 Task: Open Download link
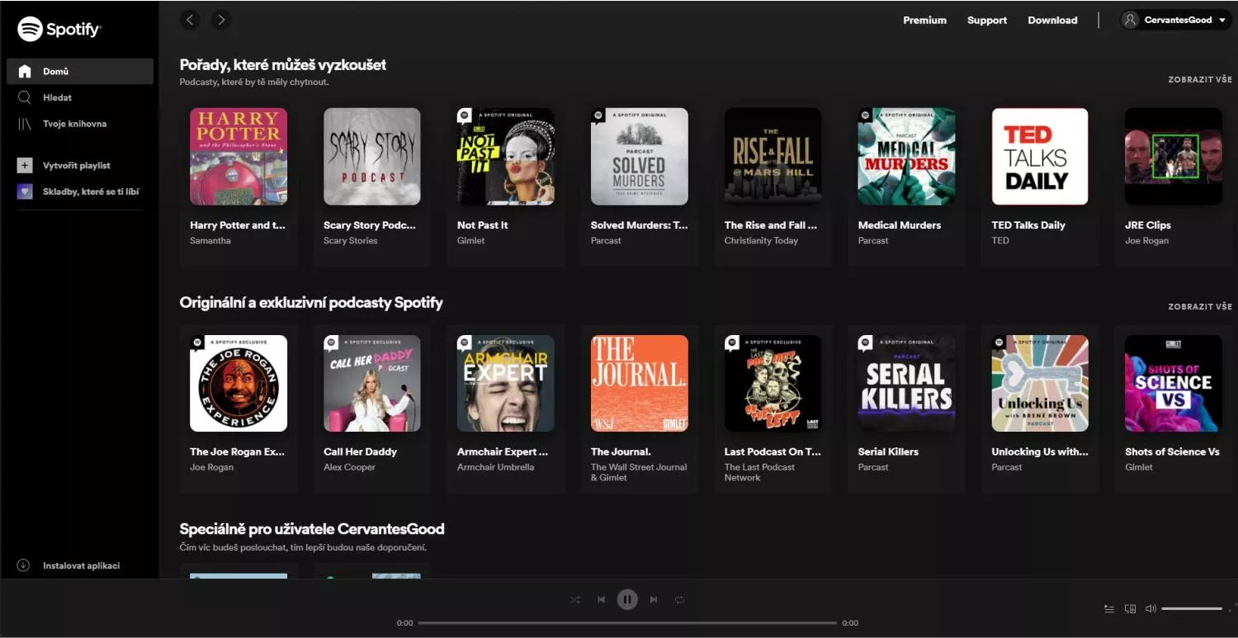click(x=1052, y=20)
